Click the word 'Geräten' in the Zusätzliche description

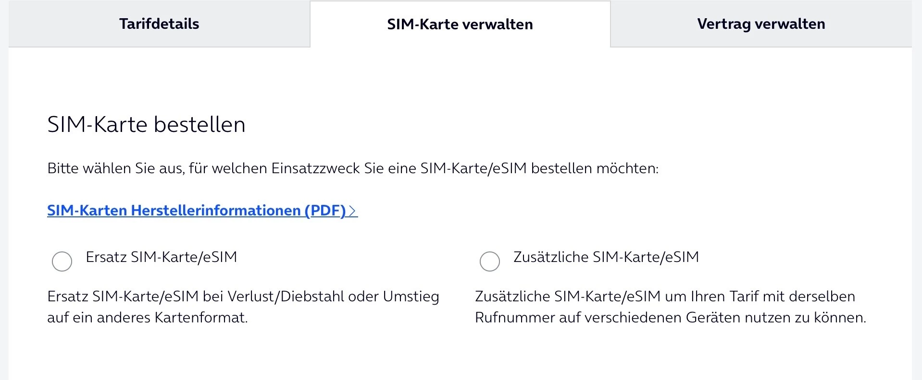click(713, 318)
